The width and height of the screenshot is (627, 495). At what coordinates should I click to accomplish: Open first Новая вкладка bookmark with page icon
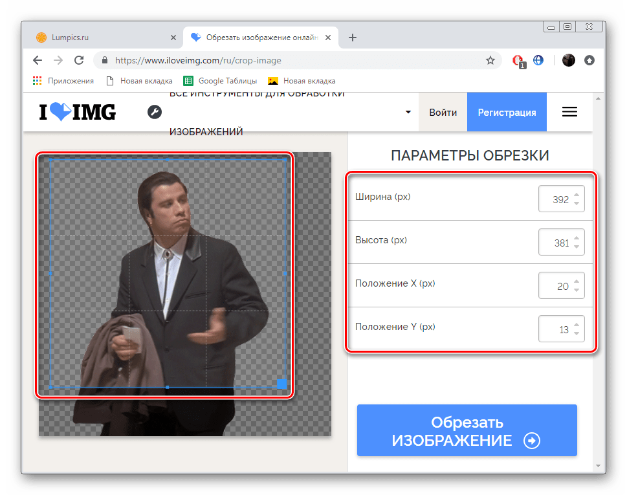point(139,81)
